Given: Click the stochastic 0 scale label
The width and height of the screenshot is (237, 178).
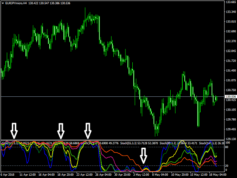Looking at the screenshot, I should (x=226, y=170).
